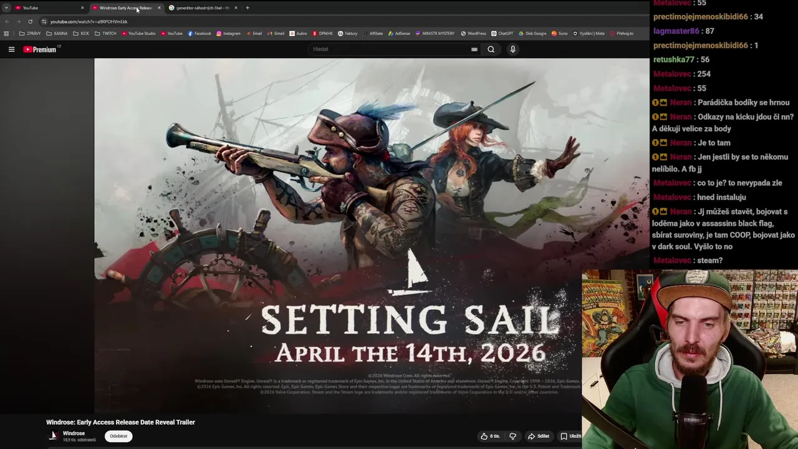
Task: Close the first YouTube tab
Action: [x=82, y=7]
